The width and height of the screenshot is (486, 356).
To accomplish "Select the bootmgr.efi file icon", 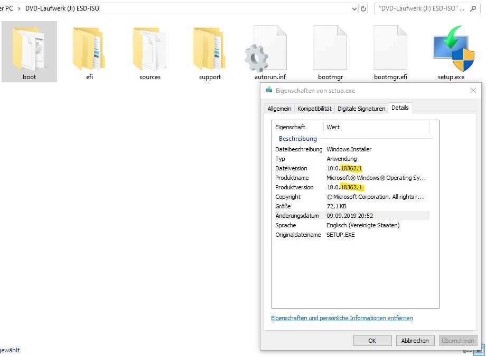I will [390, 47].
